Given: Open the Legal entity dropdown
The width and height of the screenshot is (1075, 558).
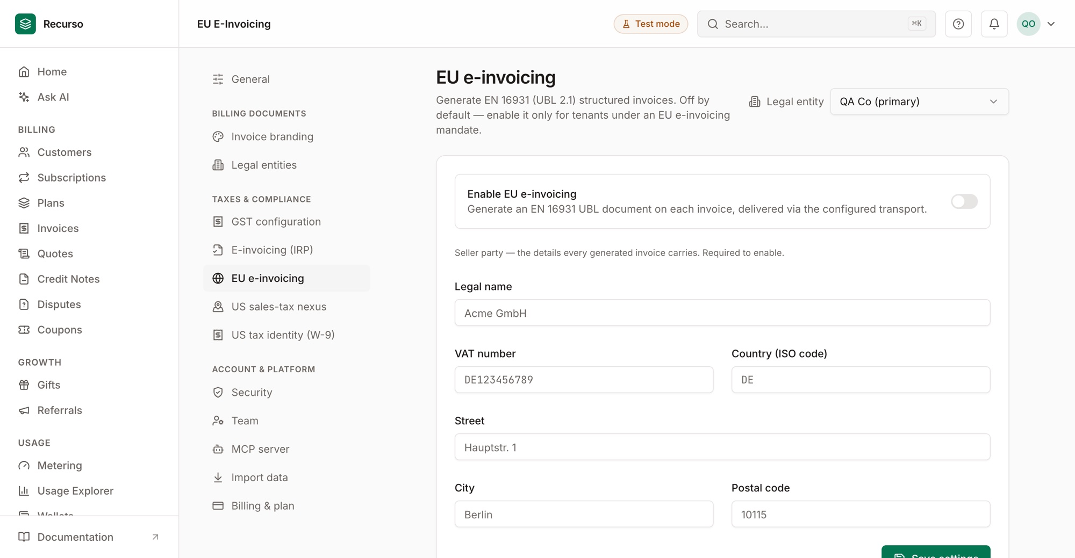Looking at the screenshot, I should click(x=919, y=102).
